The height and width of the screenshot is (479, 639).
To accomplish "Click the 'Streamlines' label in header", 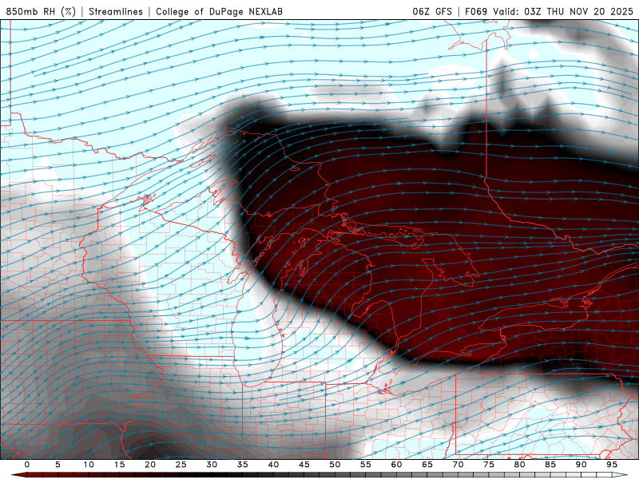I will click(x=116, y=11).
